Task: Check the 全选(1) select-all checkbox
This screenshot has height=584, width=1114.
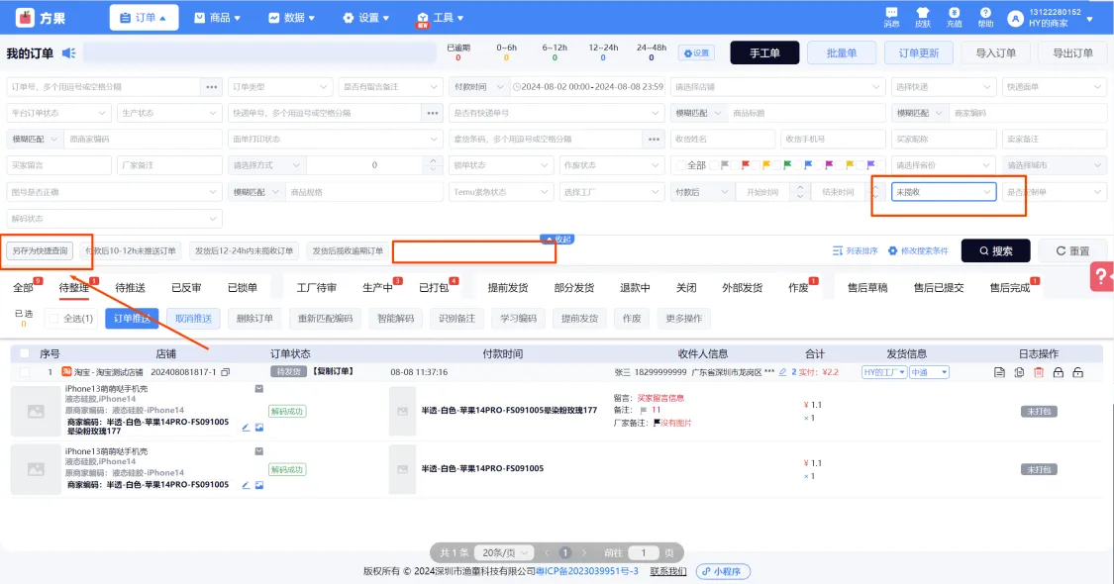Action: 53,319
